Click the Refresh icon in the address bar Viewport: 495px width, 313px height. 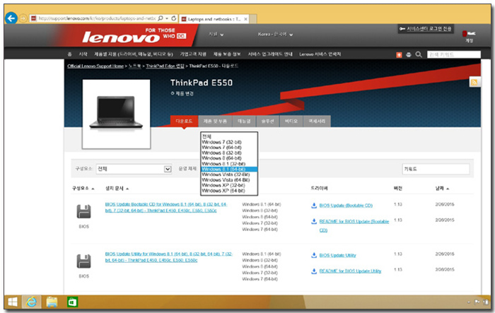pyautogui.click(x=174, y=18)
